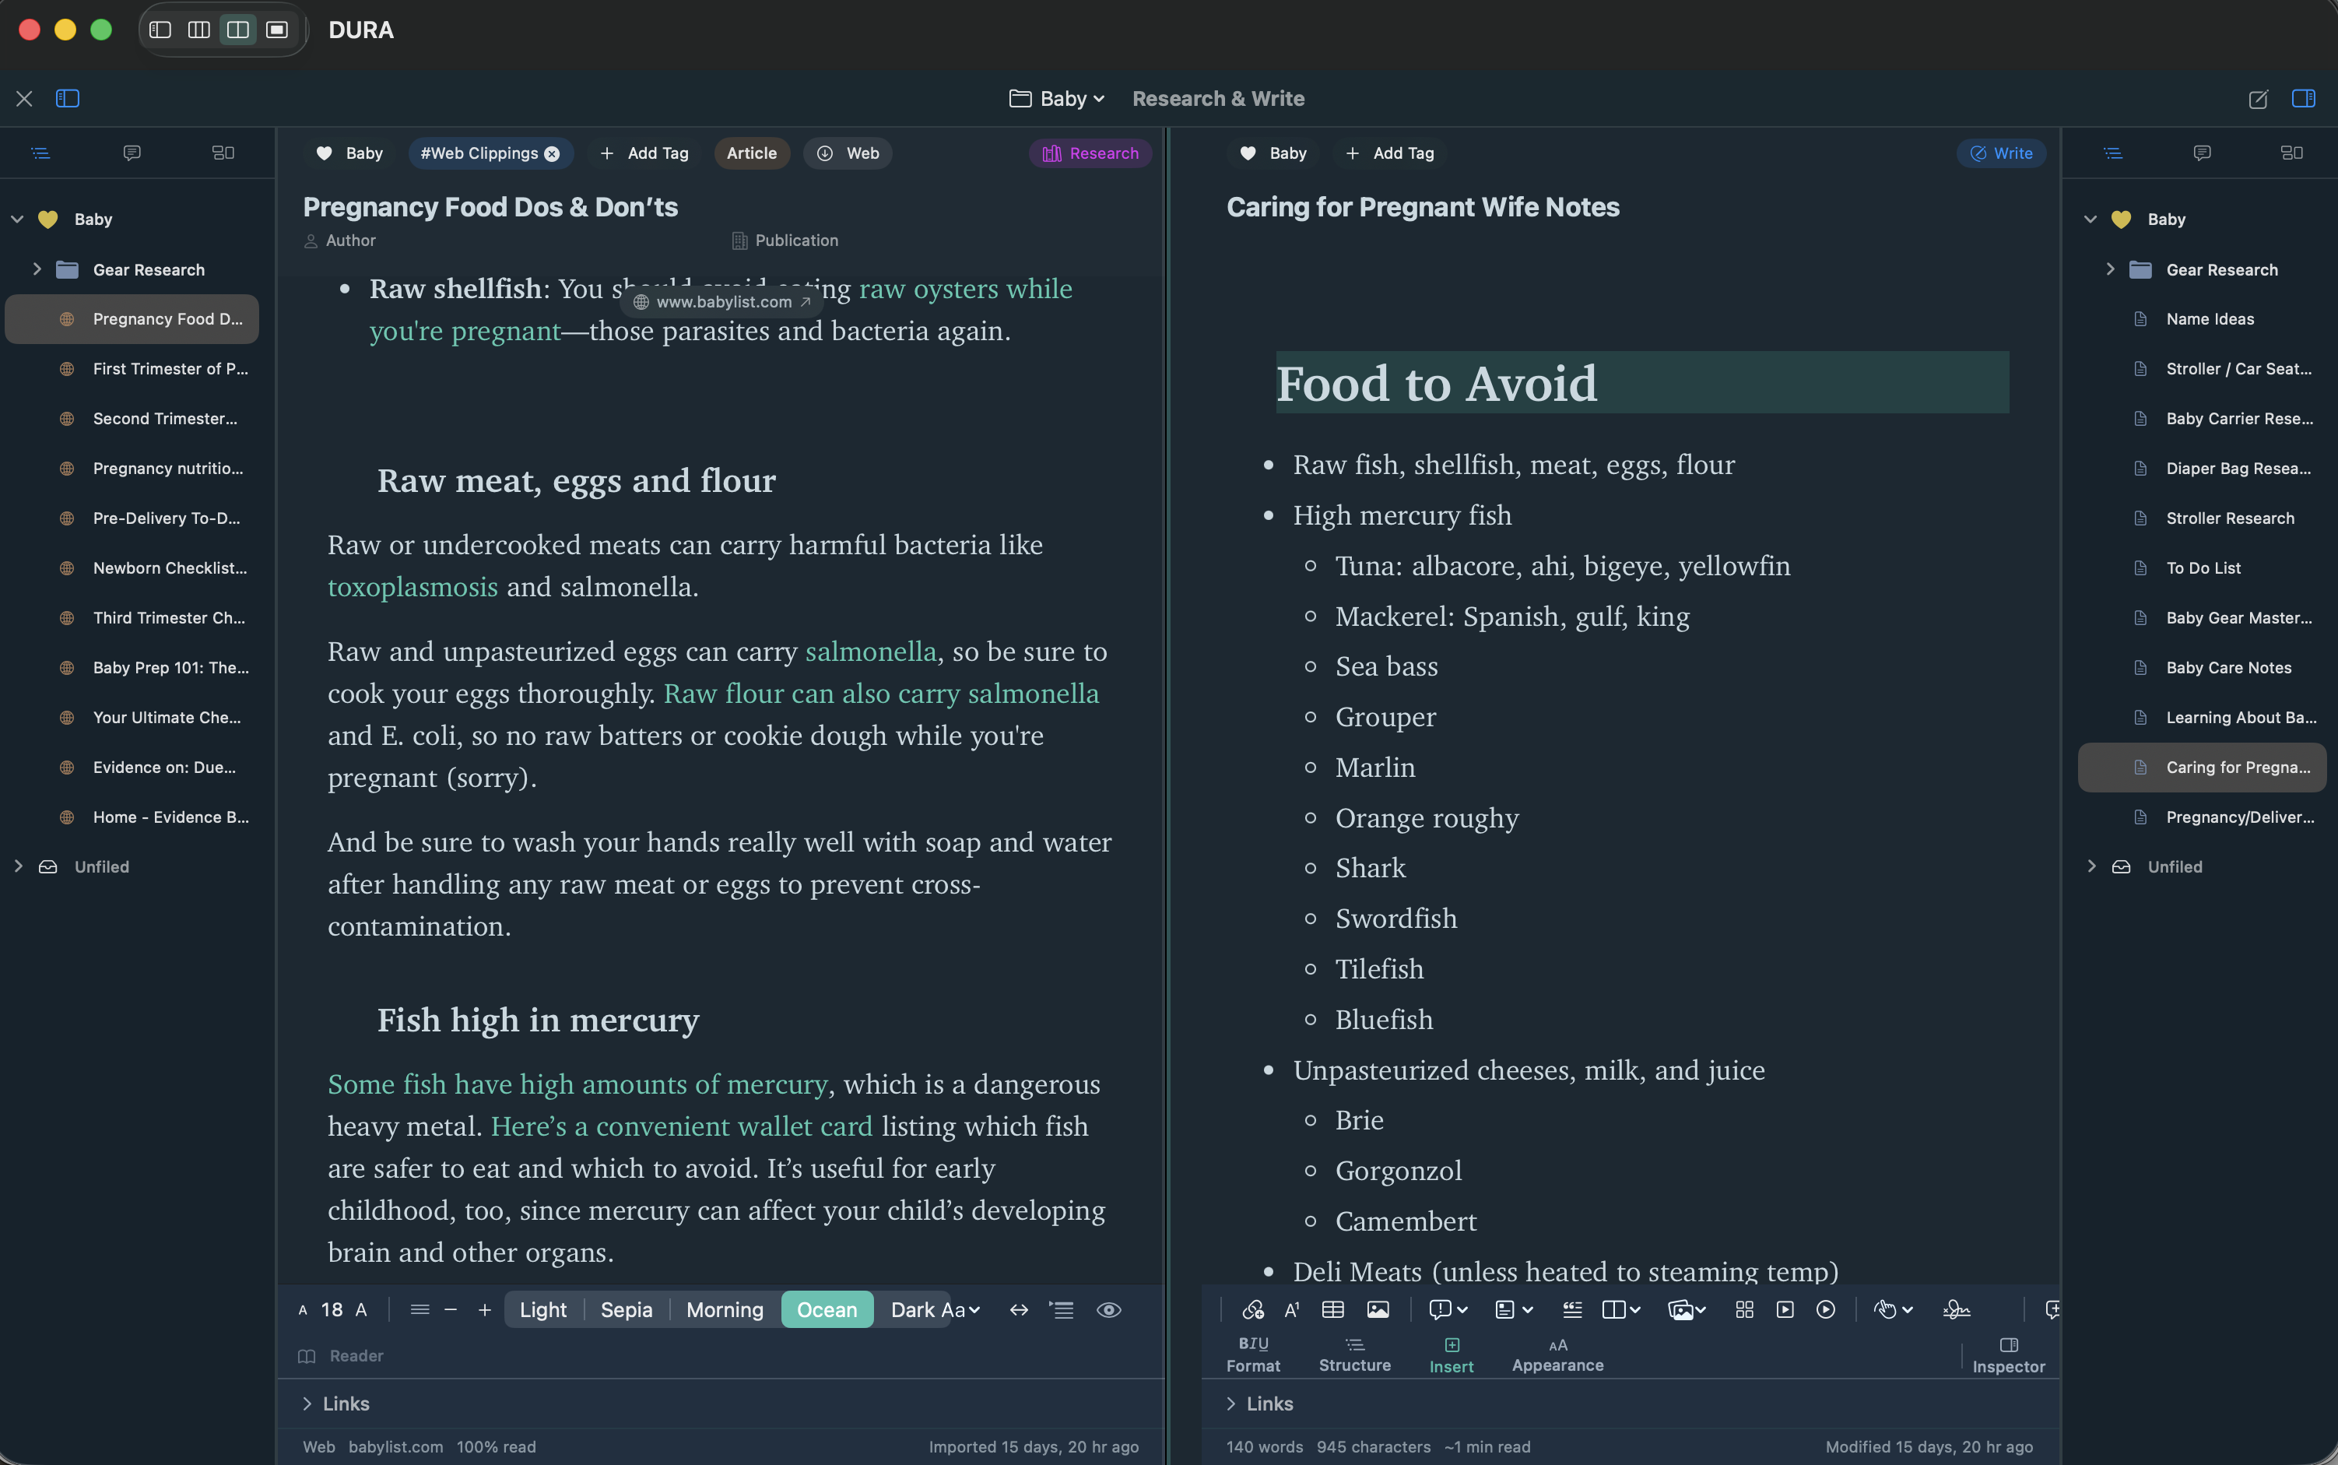Select the Morning reader theme
Image resolution: width=2338 pixels, height=1465 pixels.
coord(725,1310)
